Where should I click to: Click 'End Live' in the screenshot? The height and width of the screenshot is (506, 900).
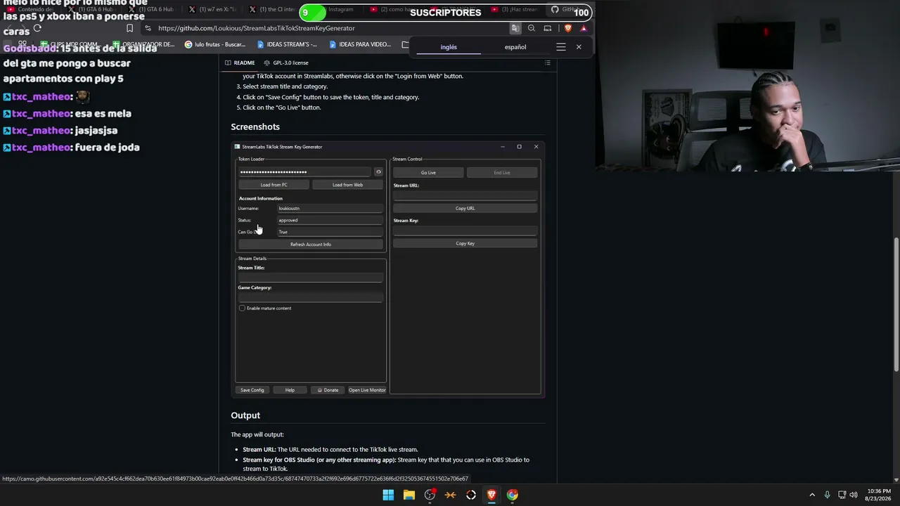point(502,172)
